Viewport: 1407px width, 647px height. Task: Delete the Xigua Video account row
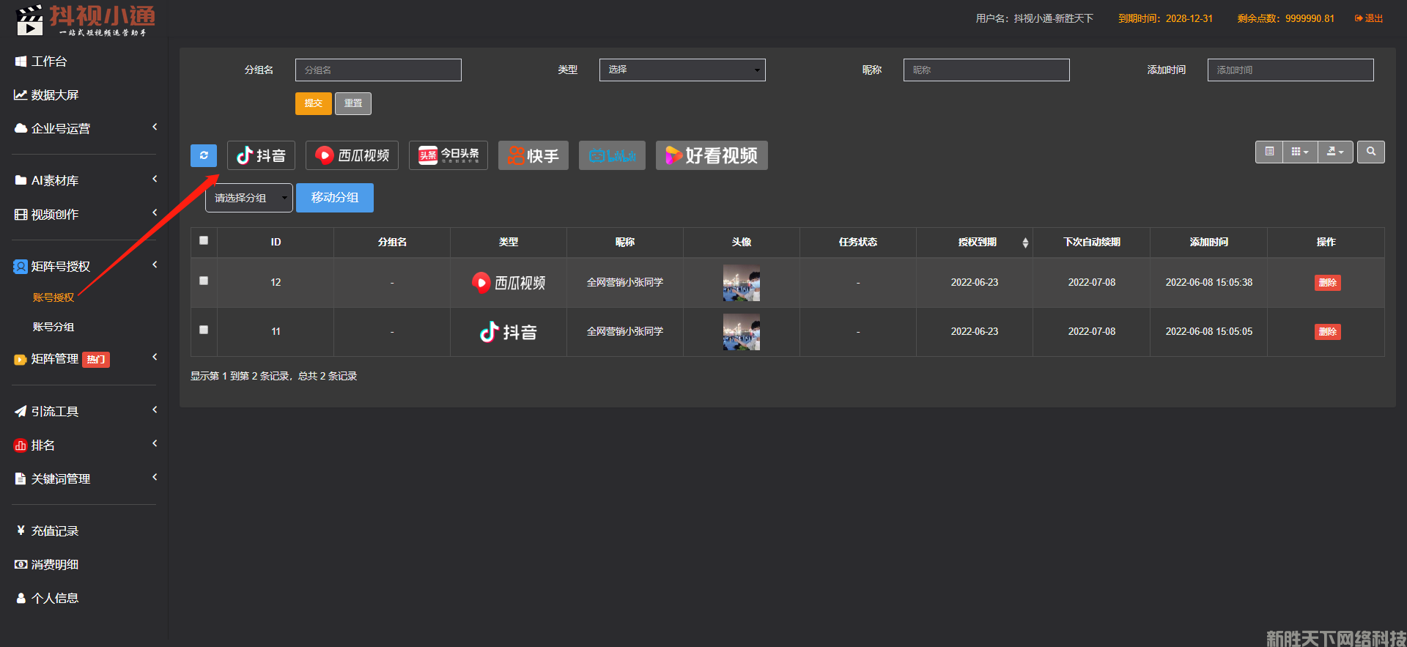pyautogui.click(x=1327, y=283)
